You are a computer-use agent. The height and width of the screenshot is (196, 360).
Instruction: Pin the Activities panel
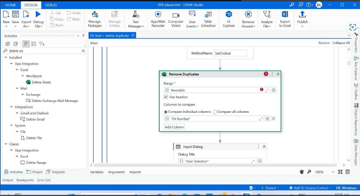(83, 36)
